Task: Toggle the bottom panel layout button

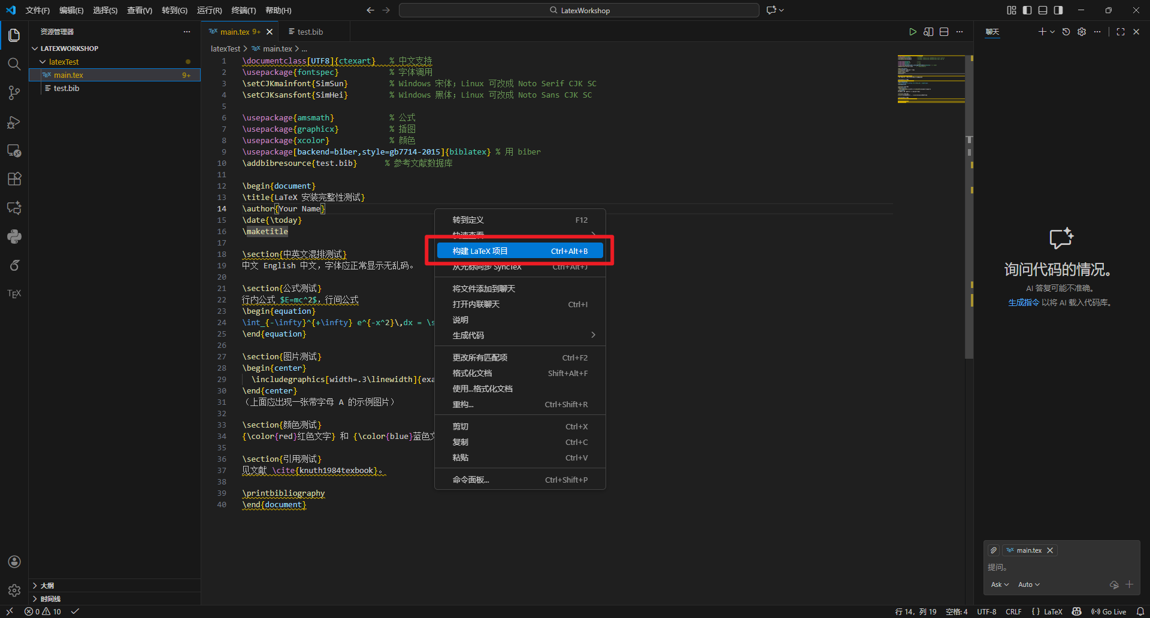Action: point(1043,10)
